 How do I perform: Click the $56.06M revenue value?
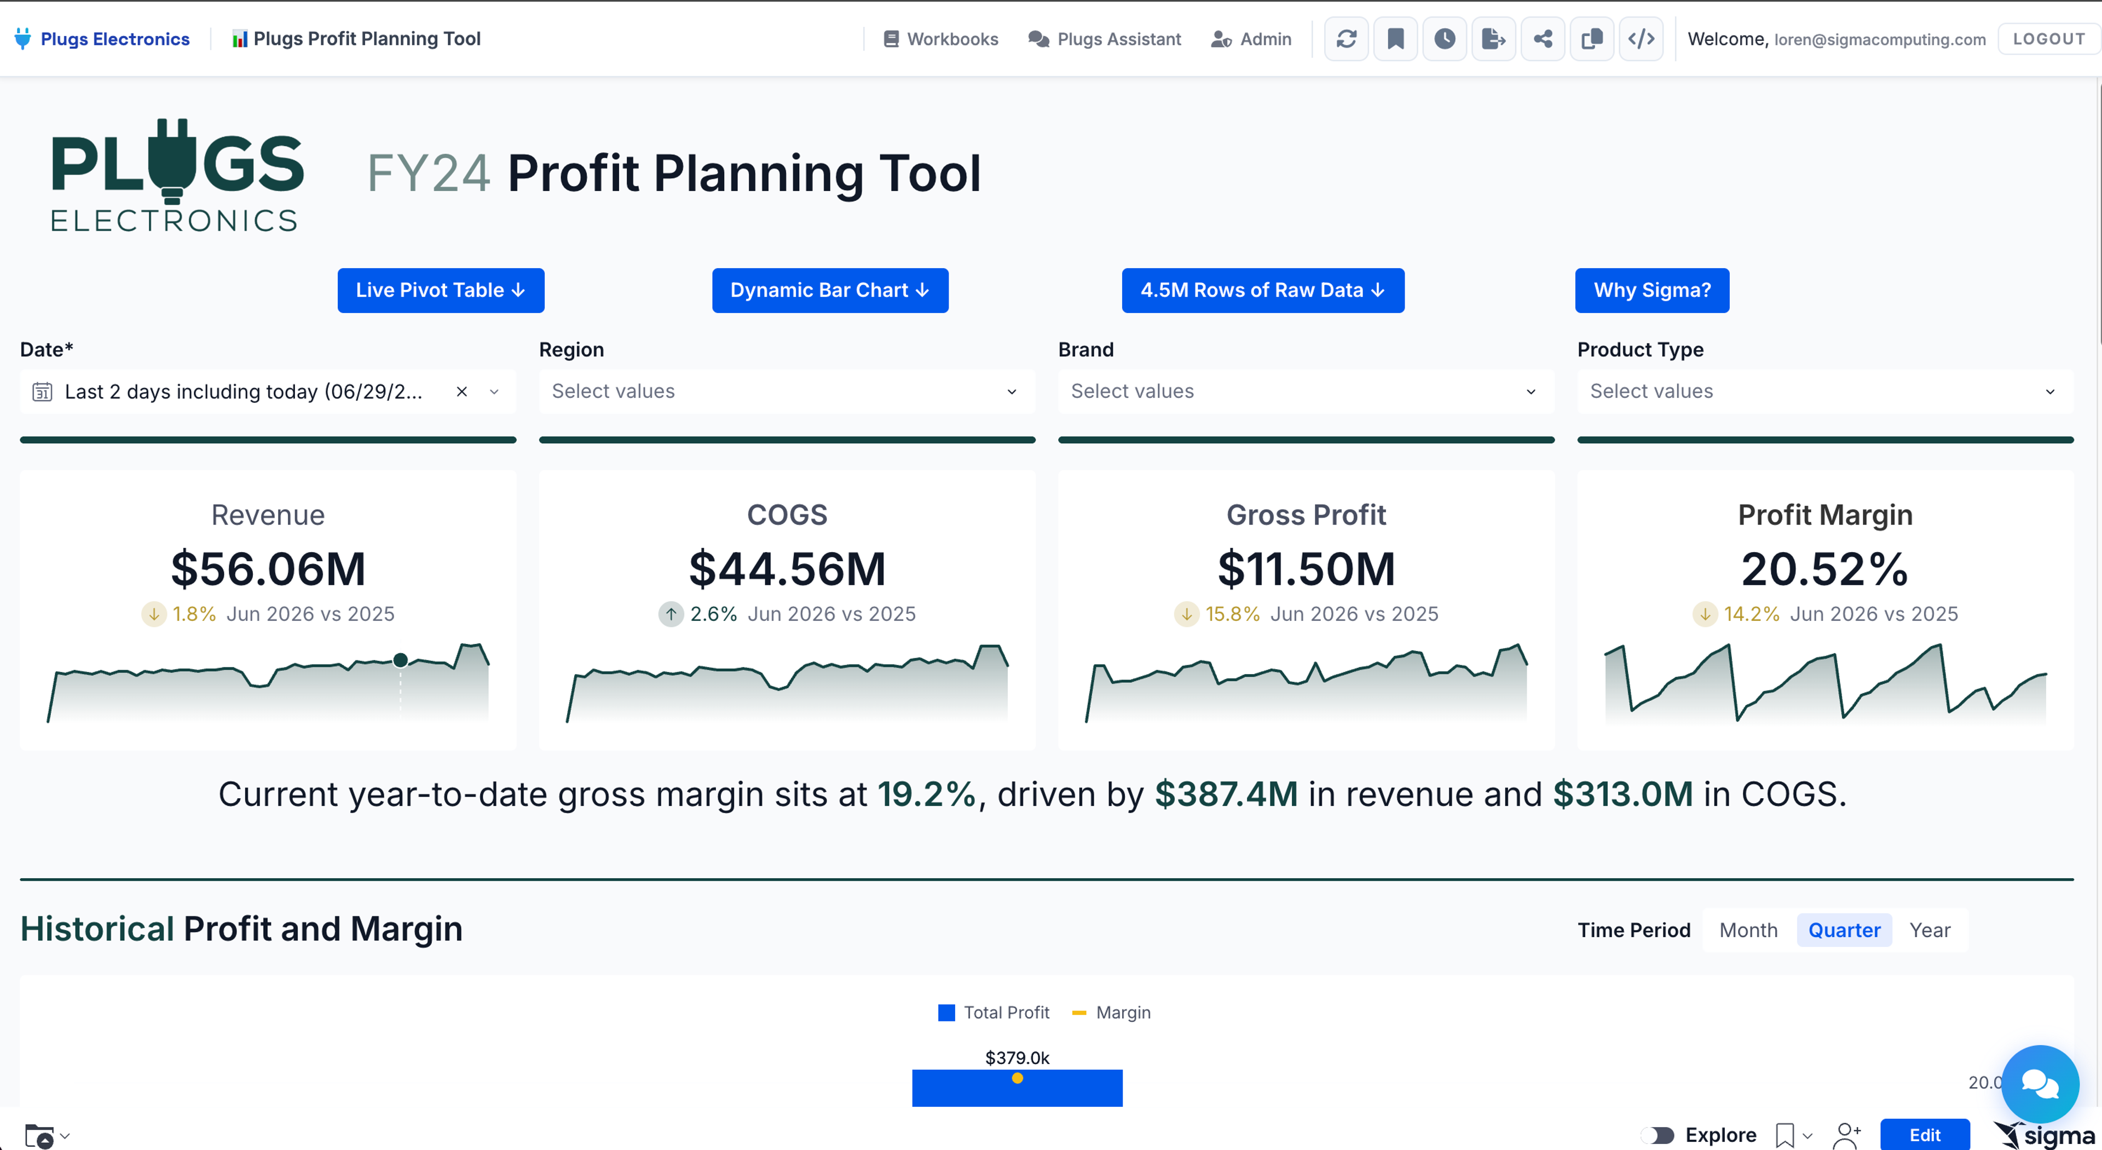tap(268, 568)
